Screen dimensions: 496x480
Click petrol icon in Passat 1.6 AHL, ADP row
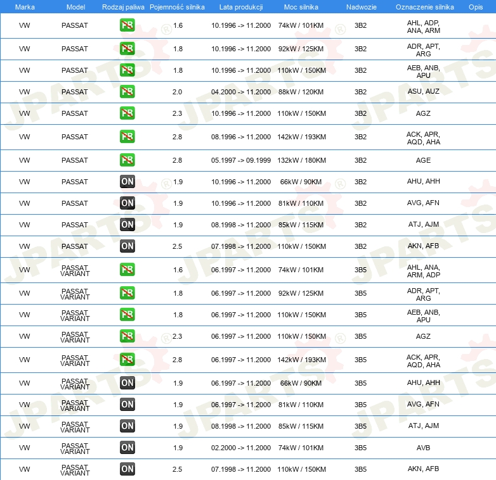[x=127, y=25]
